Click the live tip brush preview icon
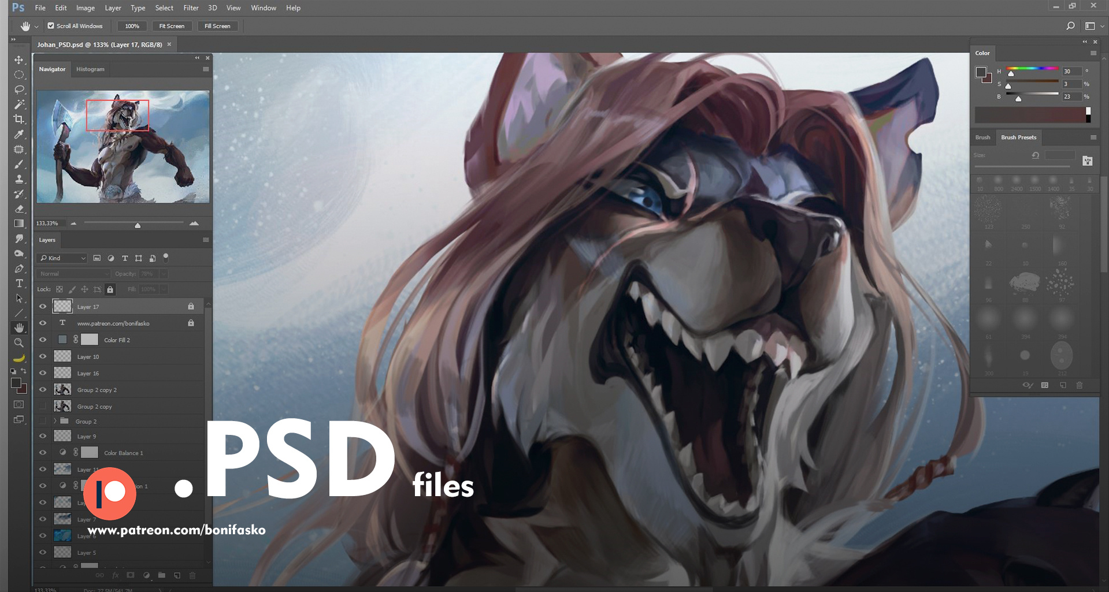 click(x=1028, y=385)
